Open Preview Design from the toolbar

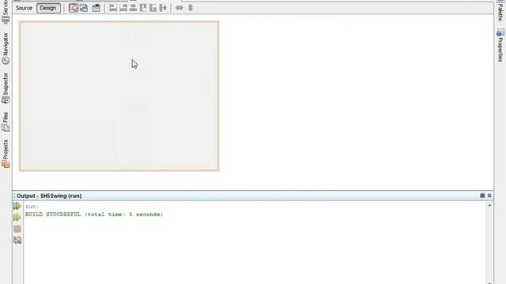point(96,8)
